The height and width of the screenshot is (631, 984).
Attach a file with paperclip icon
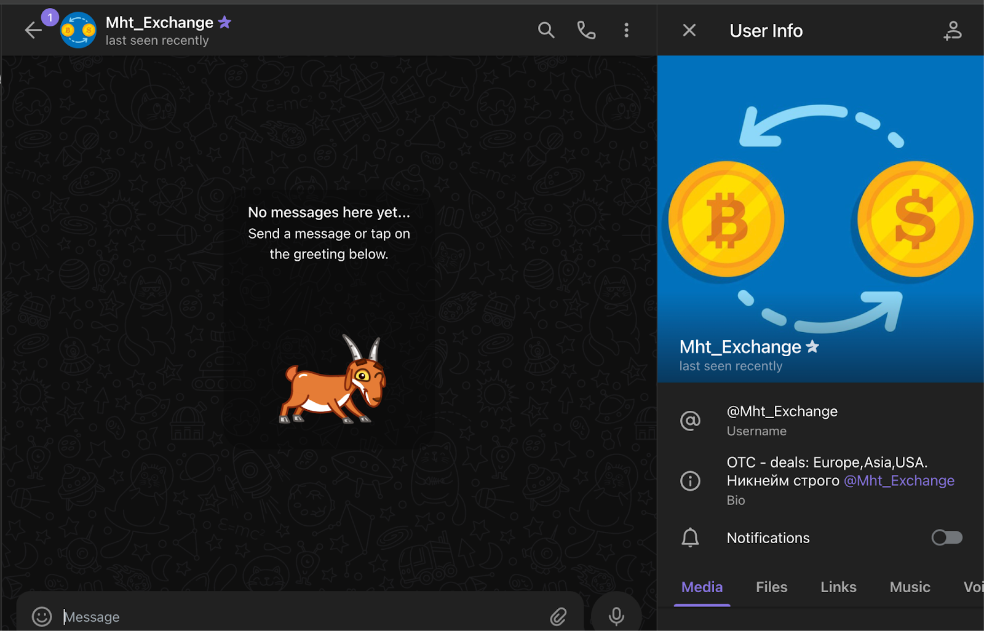click(558, 616)
